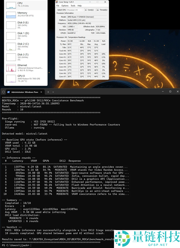The image size is (180, 248).
Task: Click the Power 43.3W reading
Action: tap(73, 41)
